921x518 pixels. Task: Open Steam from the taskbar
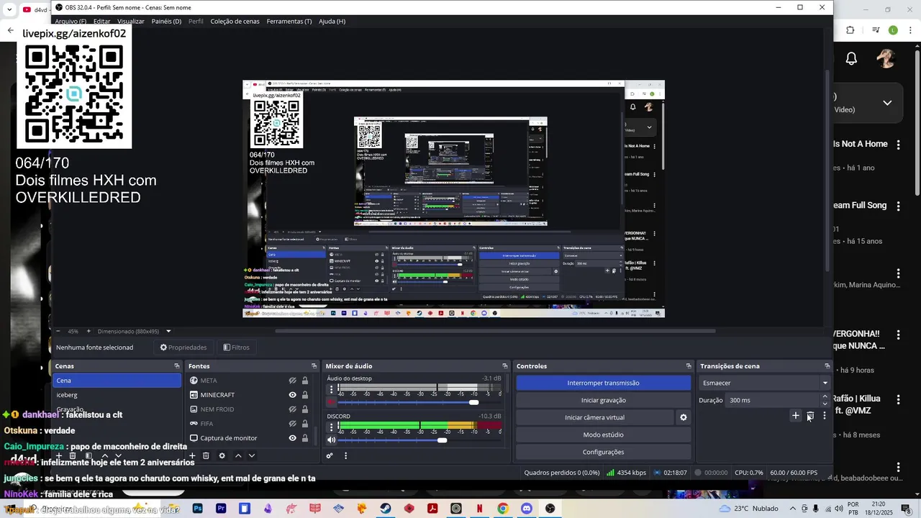tap(386, 509)
